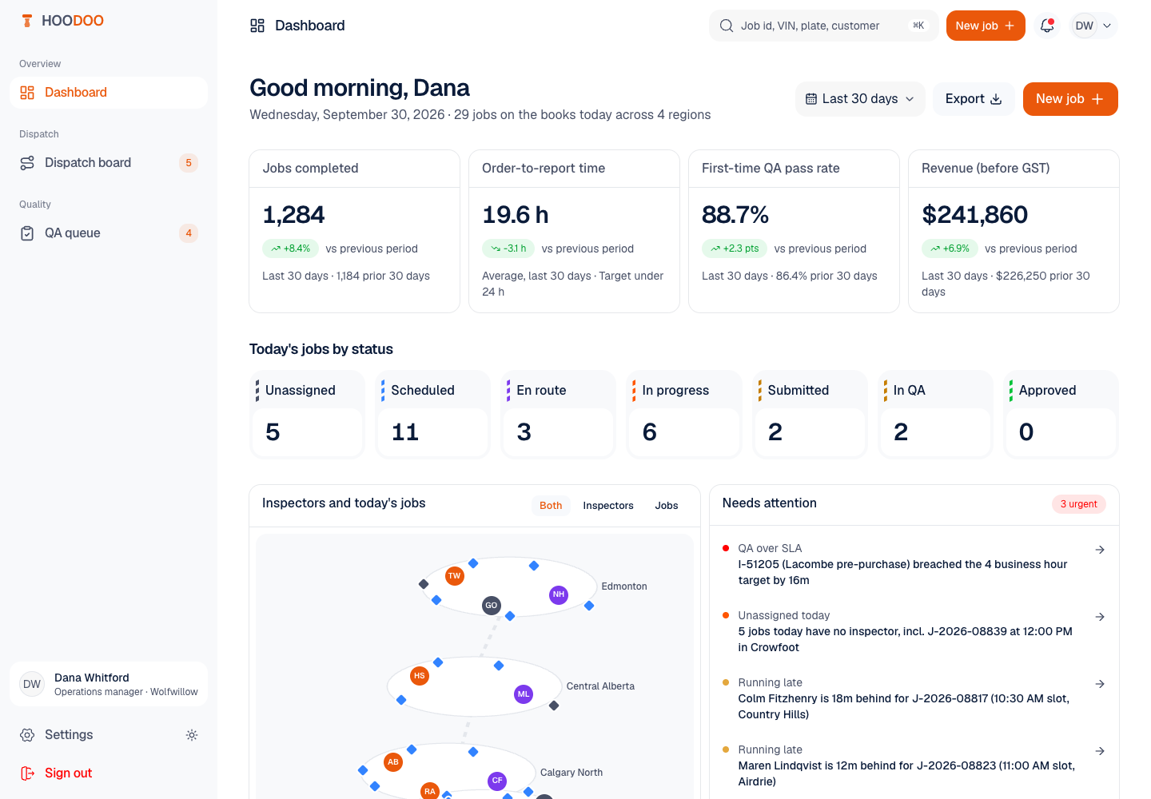The height and width of the screenshot is (799, 1151).
Task: Open the En route status card
Action: (x=558, y=415)
